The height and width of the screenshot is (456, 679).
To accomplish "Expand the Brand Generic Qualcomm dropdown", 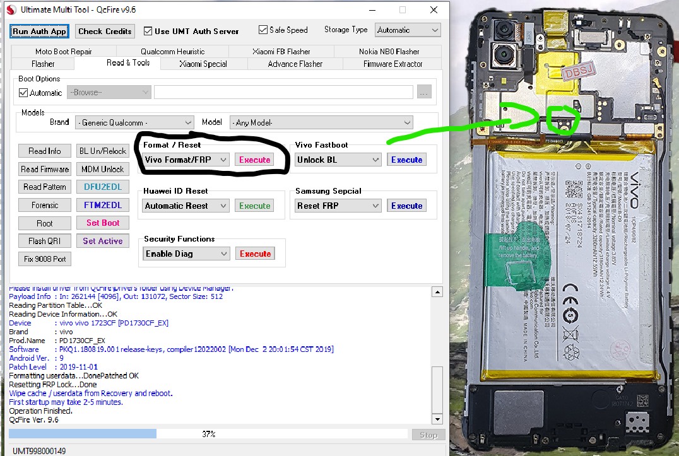I will pos(134,122).
